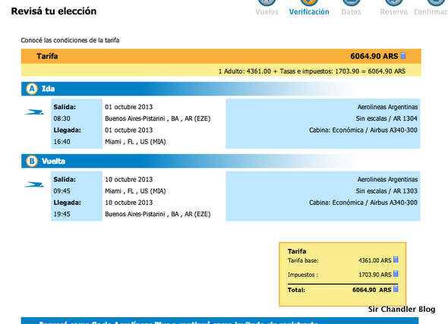
Task: Click the circled B Vuelta icon
Action: pyautogui.click(x=32, y=162)
